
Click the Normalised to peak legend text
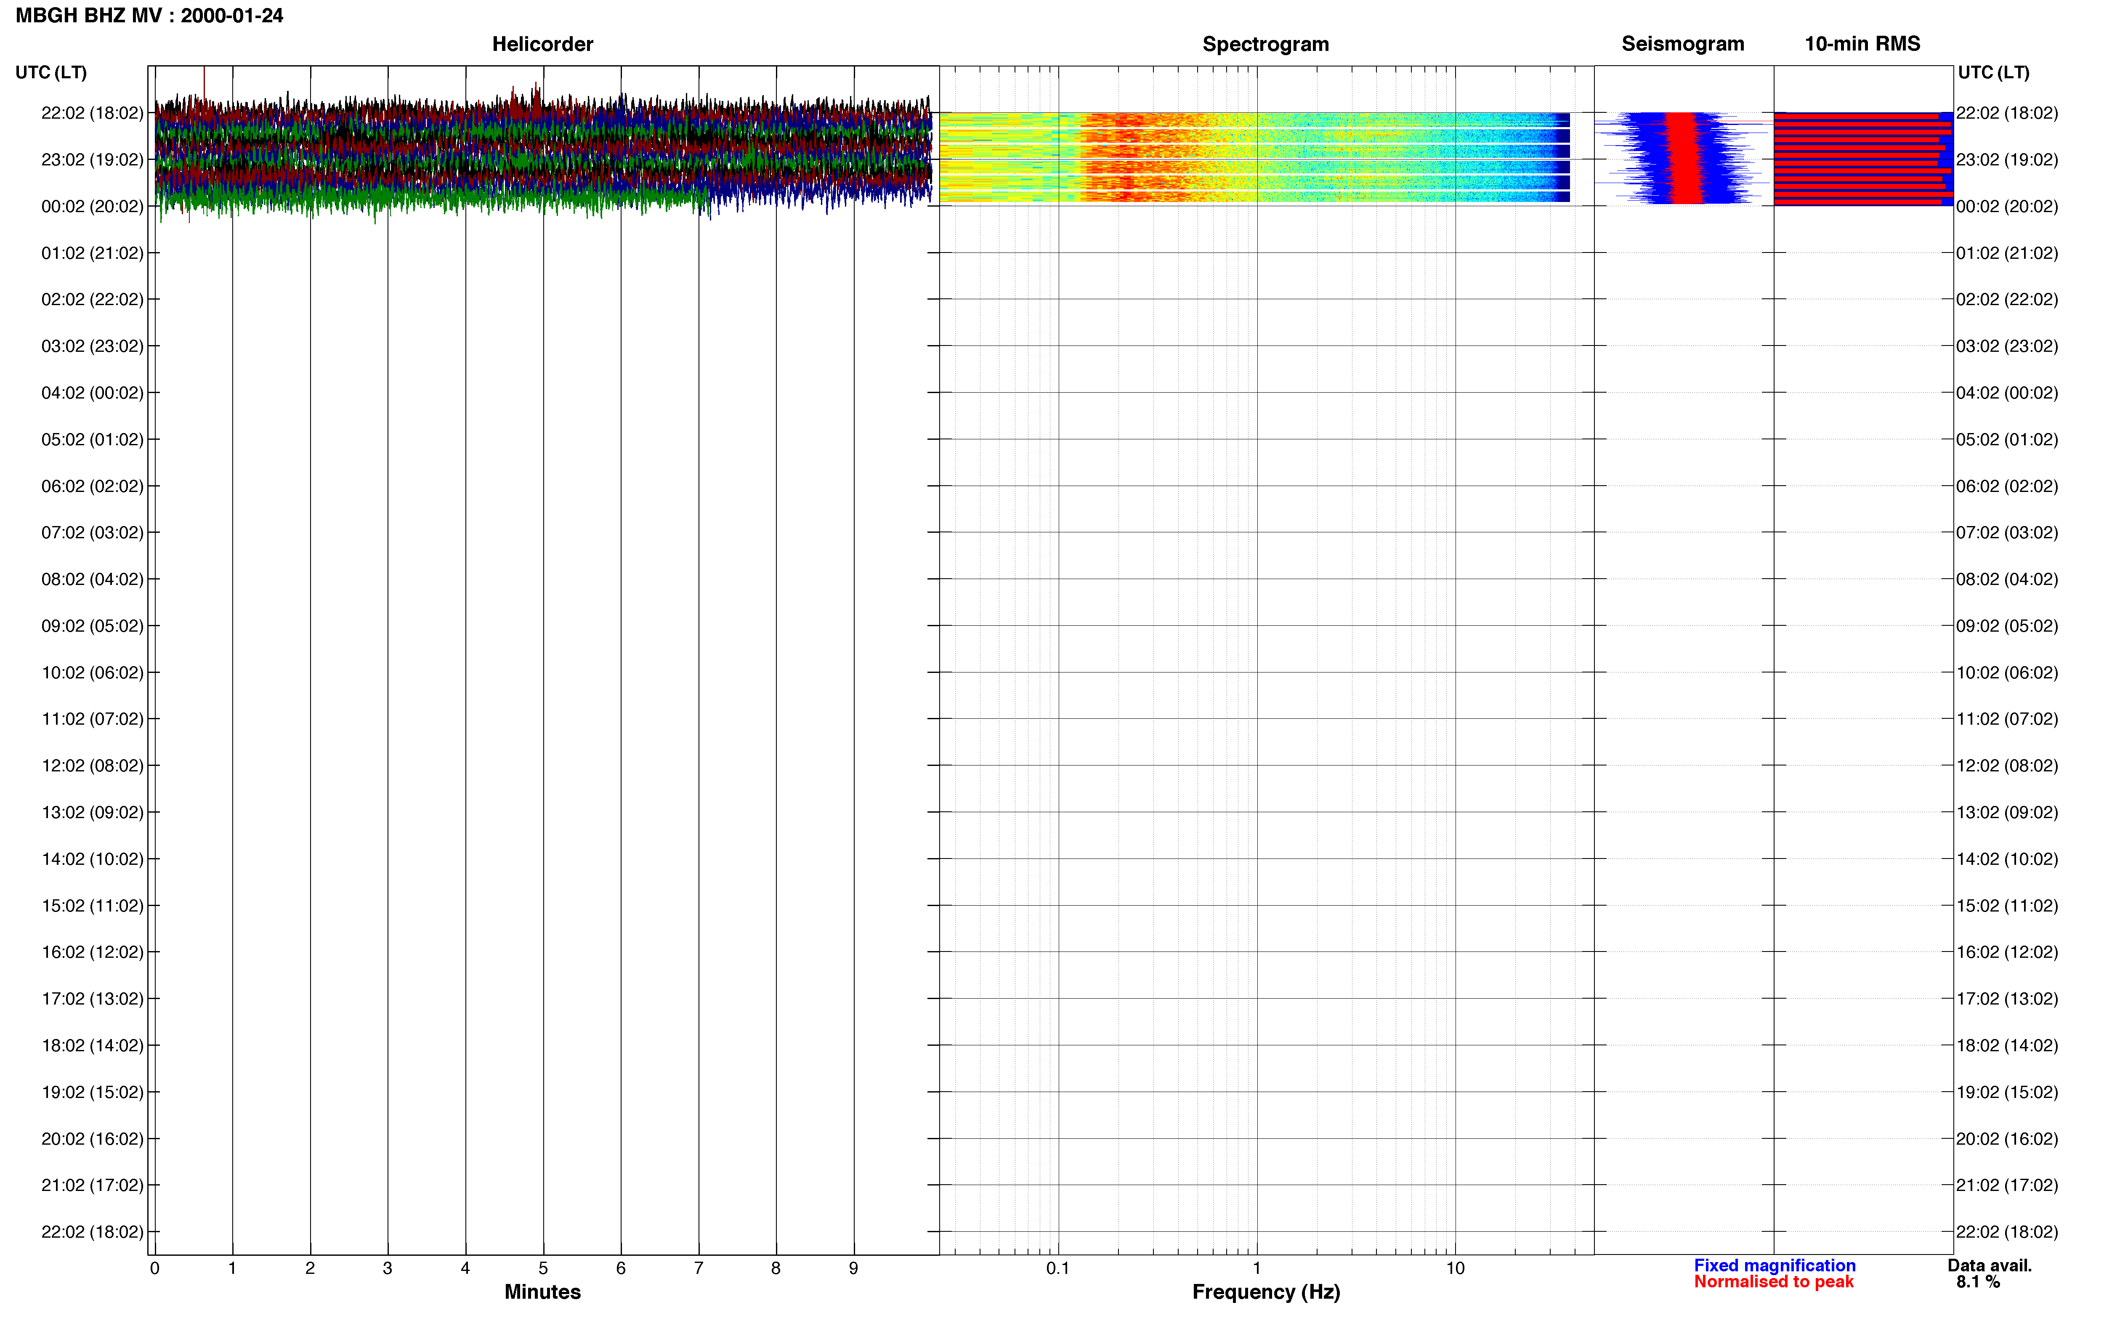[1773, 1282]
